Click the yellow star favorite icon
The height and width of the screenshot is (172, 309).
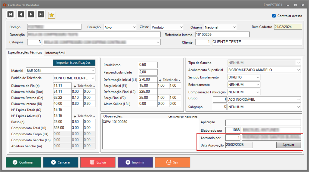[52, 15]
